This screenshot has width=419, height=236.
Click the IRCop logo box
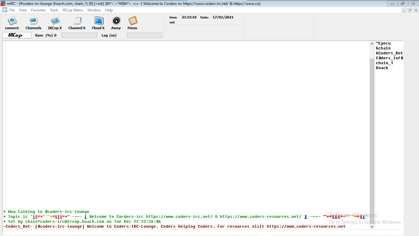click(17, 35)
